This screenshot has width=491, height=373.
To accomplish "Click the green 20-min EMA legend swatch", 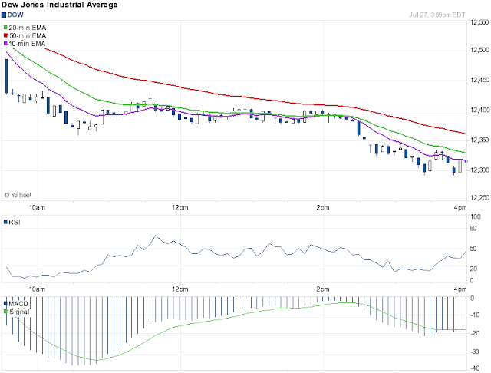I will [x=5, y=28].
